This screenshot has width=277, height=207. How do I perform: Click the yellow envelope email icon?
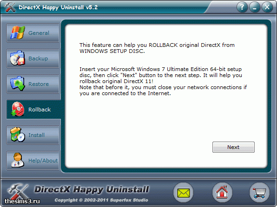click(x=184, y=193)
